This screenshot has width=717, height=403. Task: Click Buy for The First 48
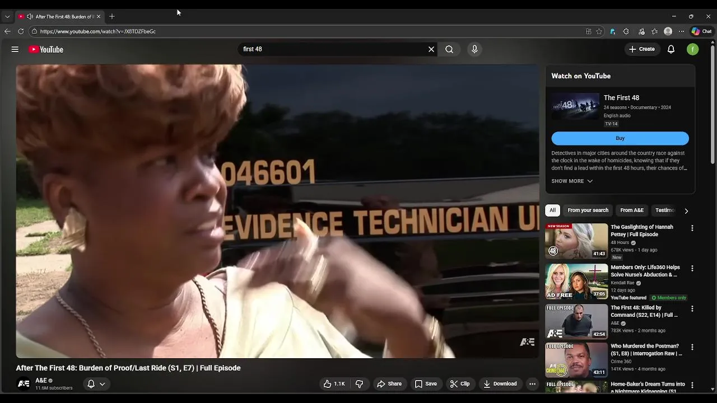pyautogui.click(x=620, y=138)
